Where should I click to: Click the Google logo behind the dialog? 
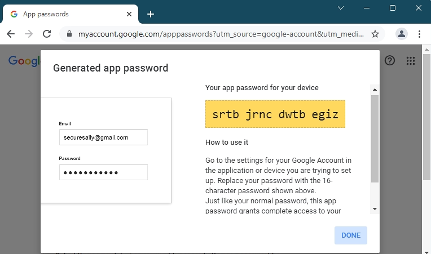24,61
